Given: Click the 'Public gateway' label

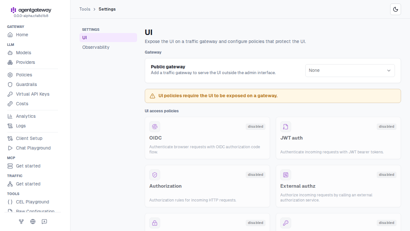Looking at the screenshot, I should [x=168, y=67].
